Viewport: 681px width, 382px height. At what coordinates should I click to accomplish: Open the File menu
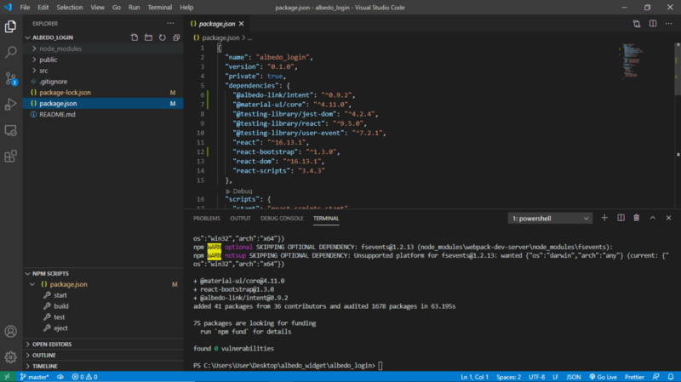pos(25,8)
